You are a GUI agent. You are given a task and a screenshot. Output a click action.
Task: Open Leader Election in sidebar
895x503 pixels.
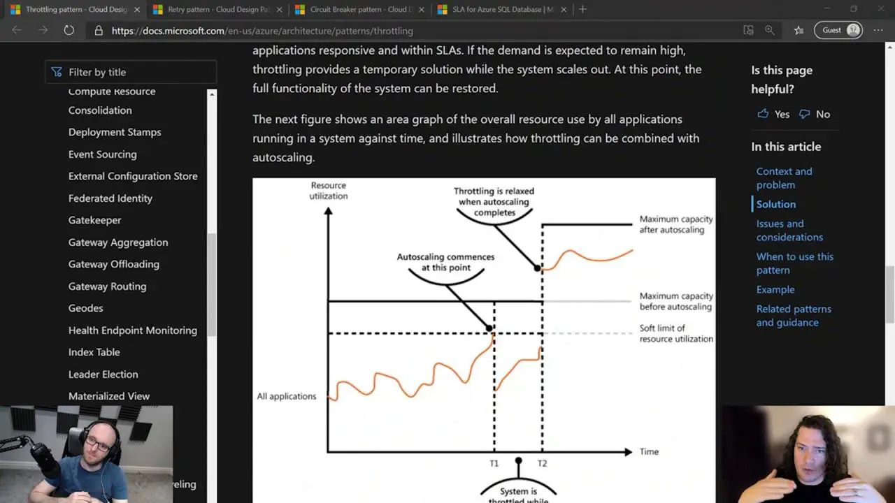tap(103, 374)
